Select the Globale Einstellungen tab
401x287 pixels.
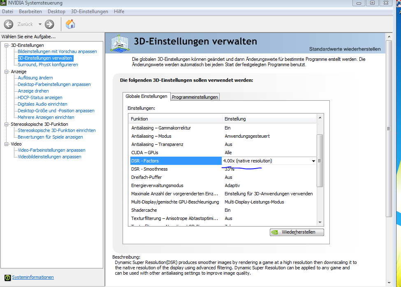146,96
